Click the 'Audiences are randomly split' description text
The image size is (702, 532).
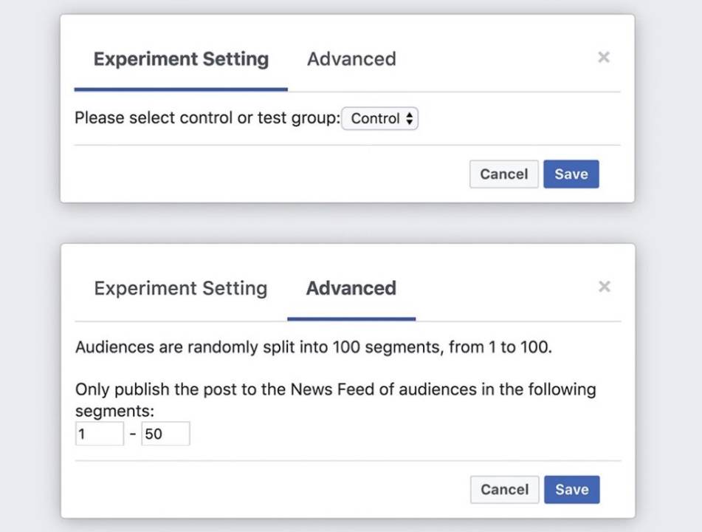[313, 347]
